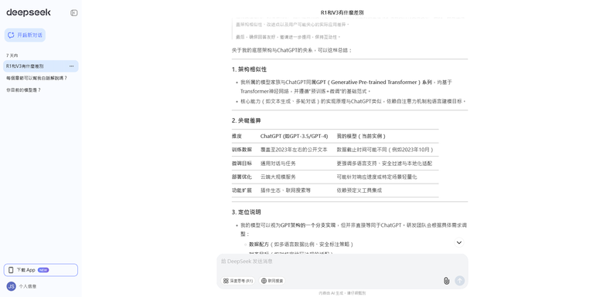The image size is (603, 297).
Task: Click the 7 天内 sidebar group label
Action: tap(12, 56)
